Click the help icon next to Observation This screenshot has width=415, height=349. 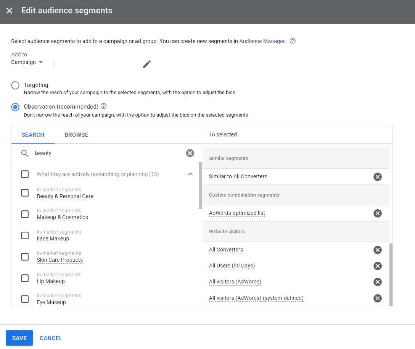(103, 106)
